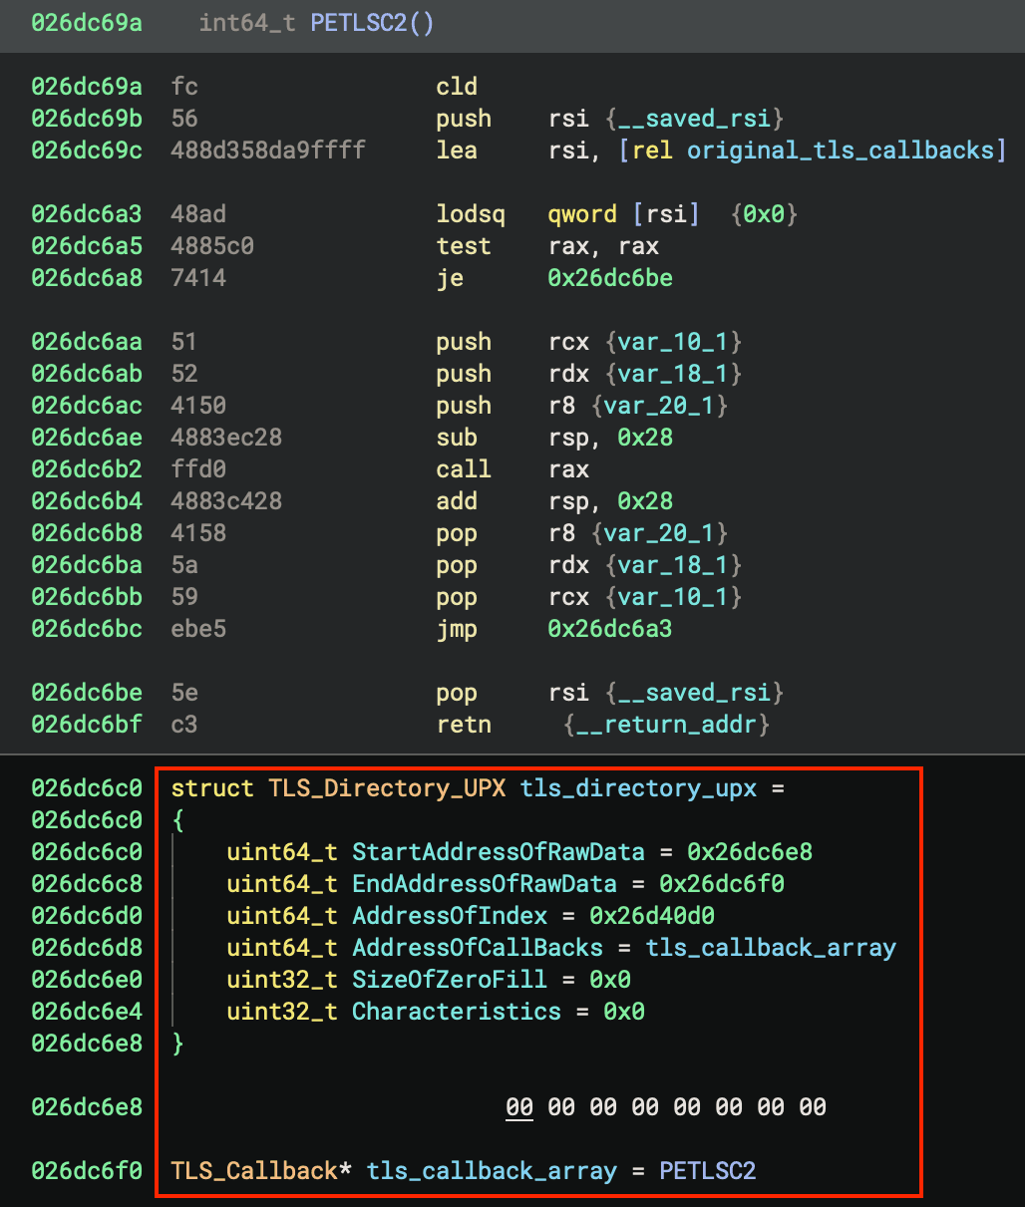Click PETLSC2 pointer value at address 026dc6f0

pos(707,1171)
